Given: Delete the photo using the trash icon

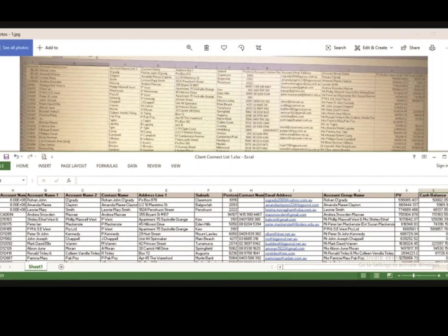Looking at the screenshot, I should click(x=207, y=47).
